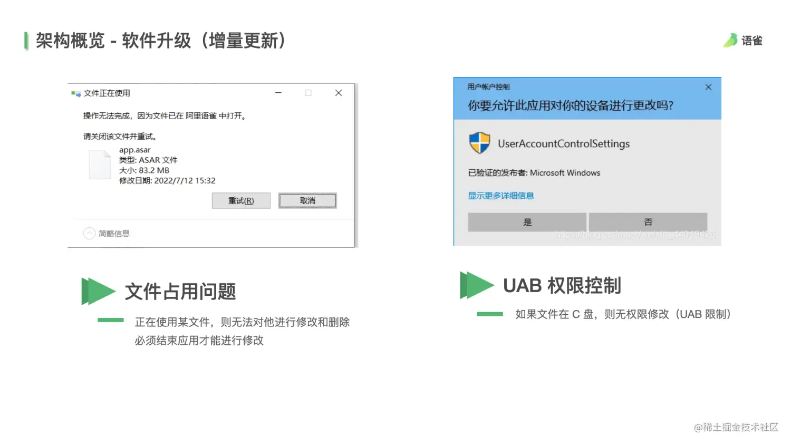The image size is (791, 445).
Task: Click the app.asar file icon
Action: pyautogui.click(x=100, y=165)
